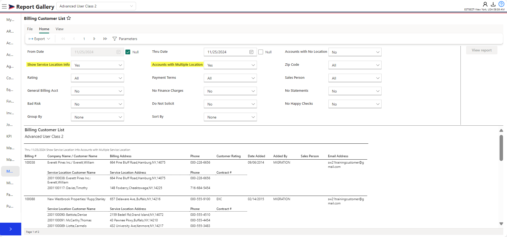507x237 pixels.
Task: Click the View report button
Action: click(x=481, y=50)
